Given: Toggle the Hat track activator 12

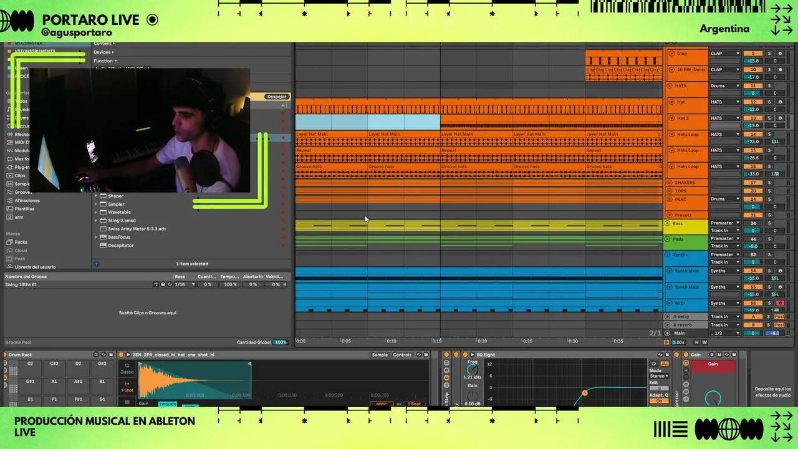Looking at the screenshot, I should (753, 102).
